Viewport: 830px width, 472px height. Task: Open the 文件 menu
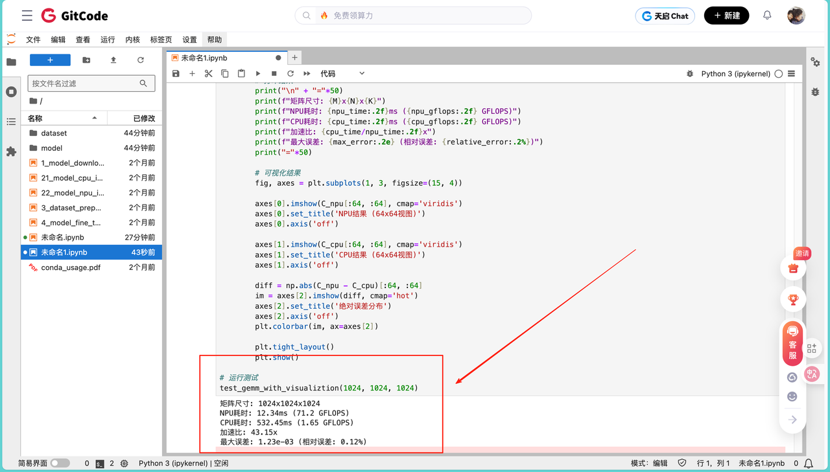[34, 39]
